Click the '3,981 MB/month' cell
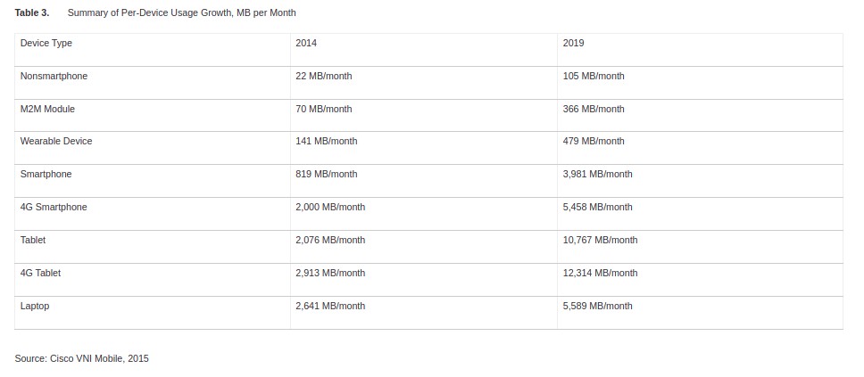 597,174
